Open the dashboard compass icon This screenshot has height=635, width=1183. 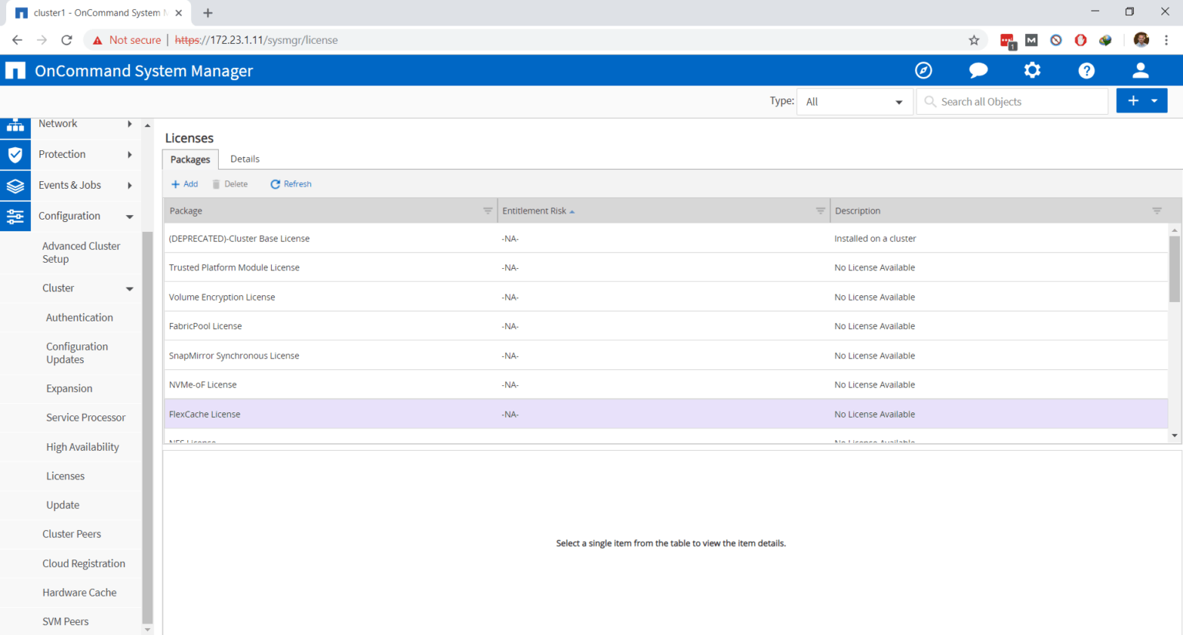pyautogui.click(x=923, y=70)
